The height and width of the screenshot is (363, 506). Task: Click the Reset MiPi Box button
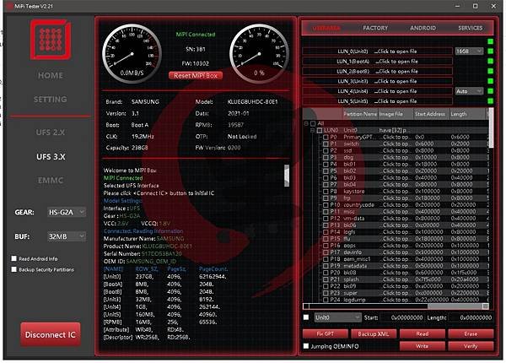coord(196,76)
